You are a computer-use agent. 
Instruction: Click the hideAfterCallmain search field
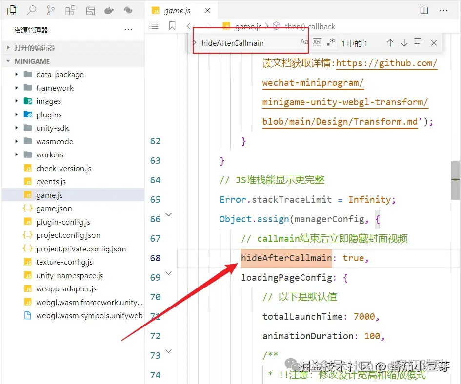(248, 43)
